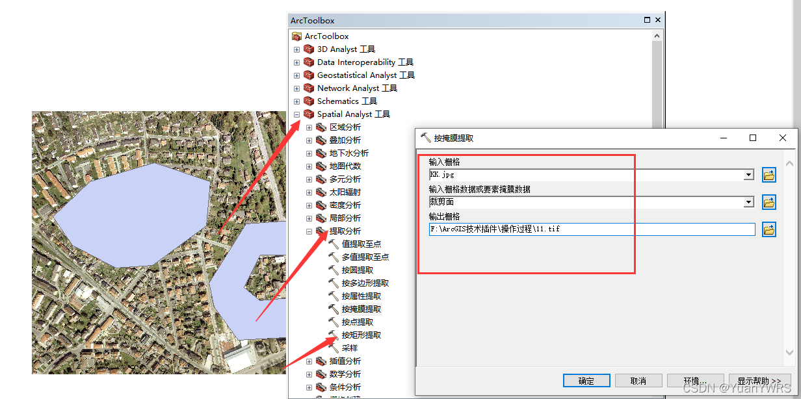Click the ArcToolbox root toolbox icon

pyautogui.click(x=297, y=36)
